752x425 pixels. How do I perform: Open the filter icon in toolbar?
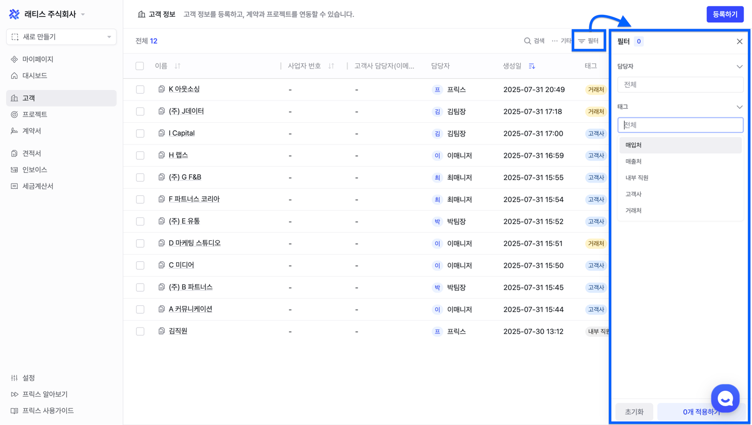[582, 41]
